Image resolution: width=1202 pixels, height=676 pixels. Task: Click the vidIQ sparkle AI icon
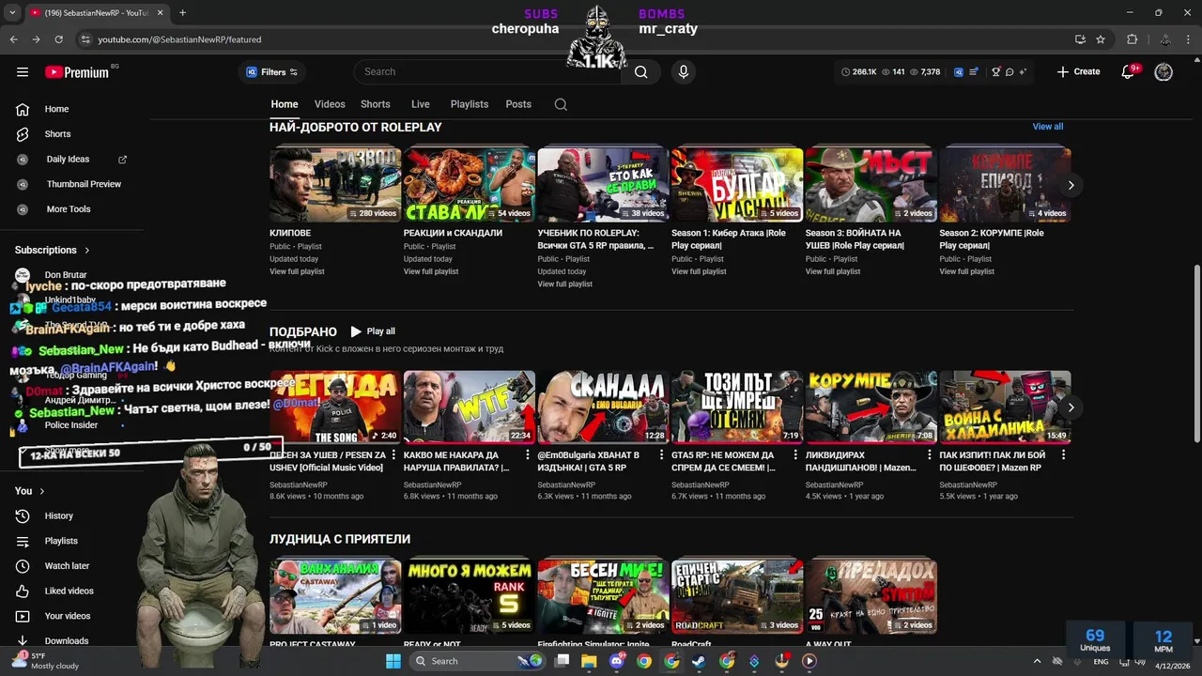pyautogui.click(x=1023, y=71)
